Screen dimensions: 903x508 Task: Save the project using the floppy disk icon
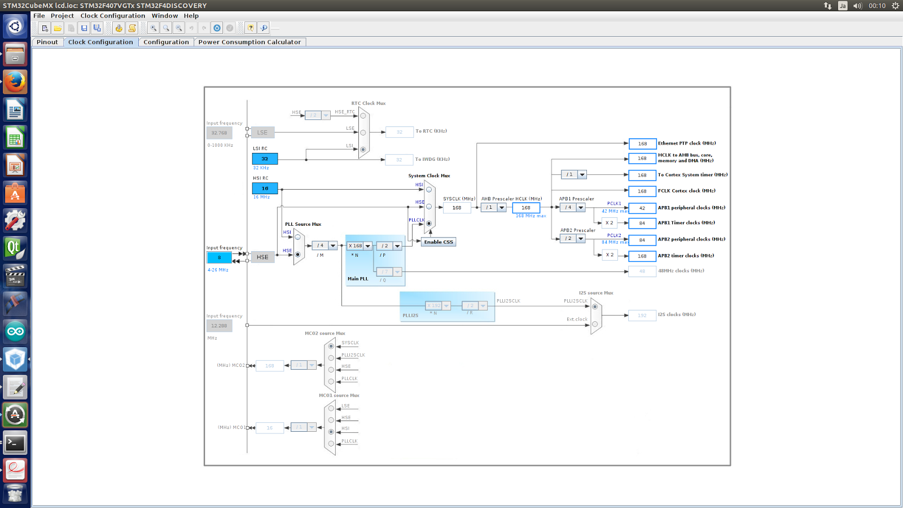click(84, 28)
